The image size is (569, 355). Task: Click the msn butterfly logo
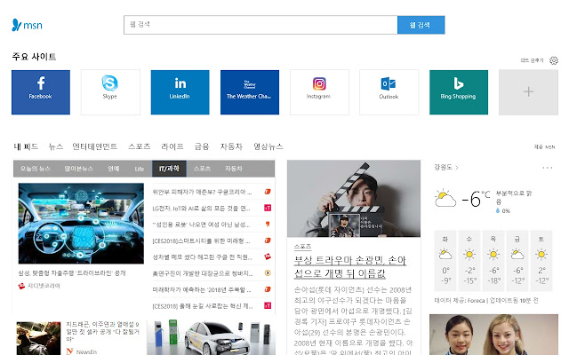(x=28, y=25)
